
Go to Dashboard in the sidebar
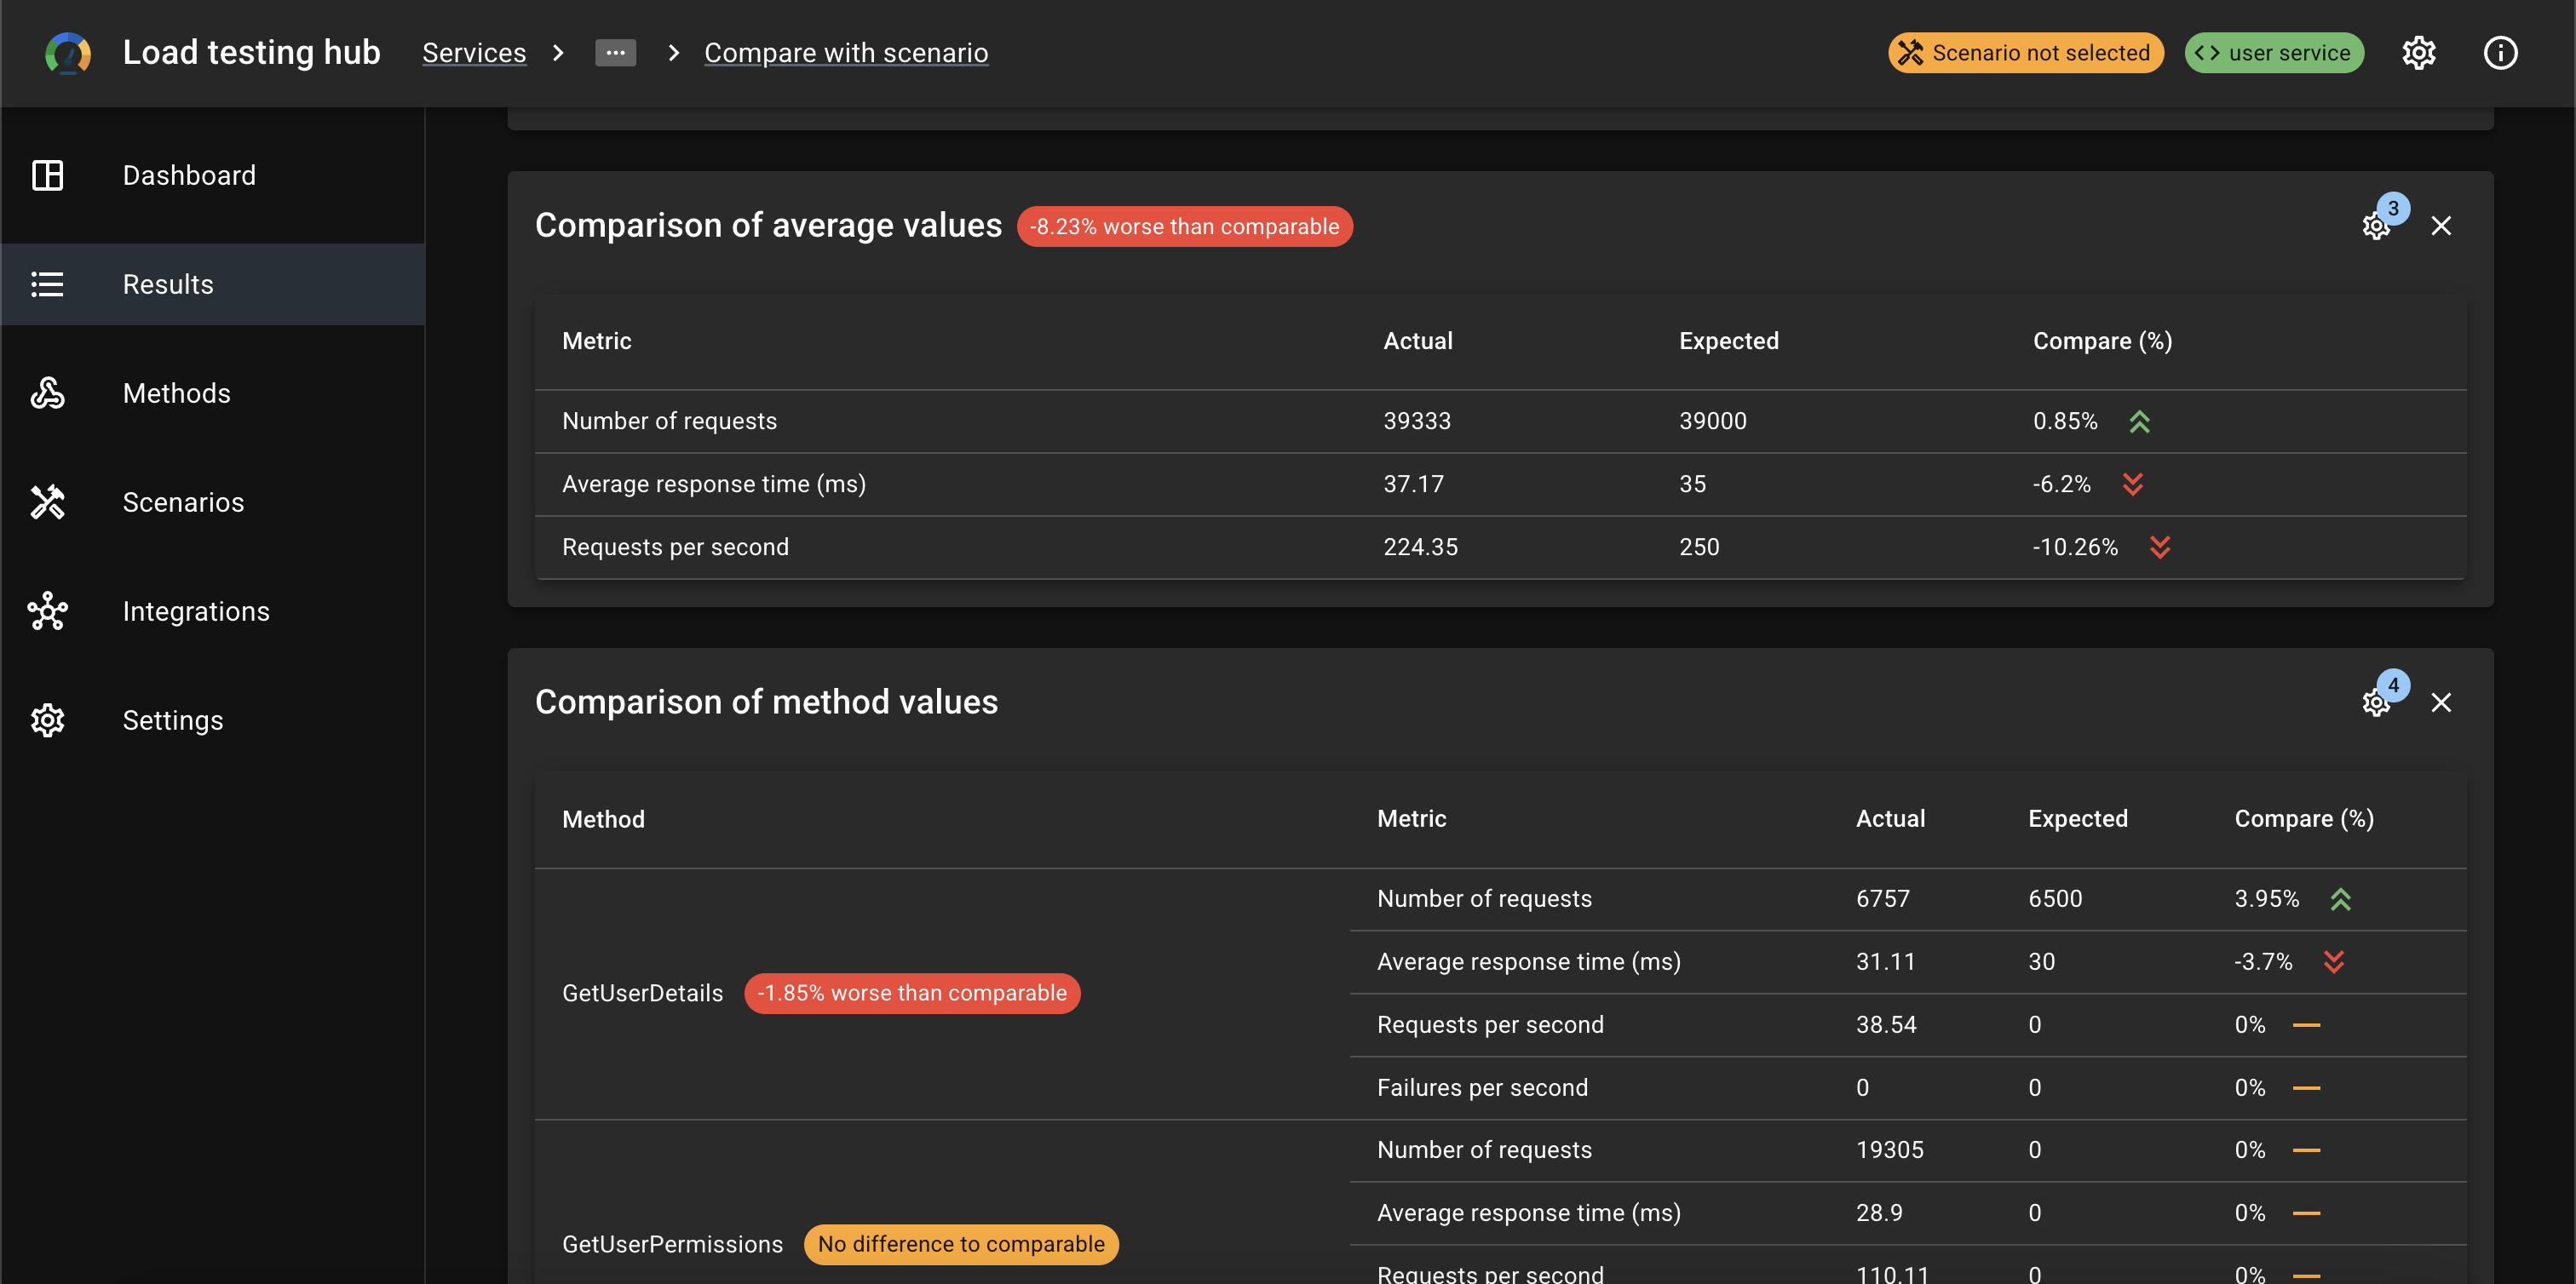213,175
